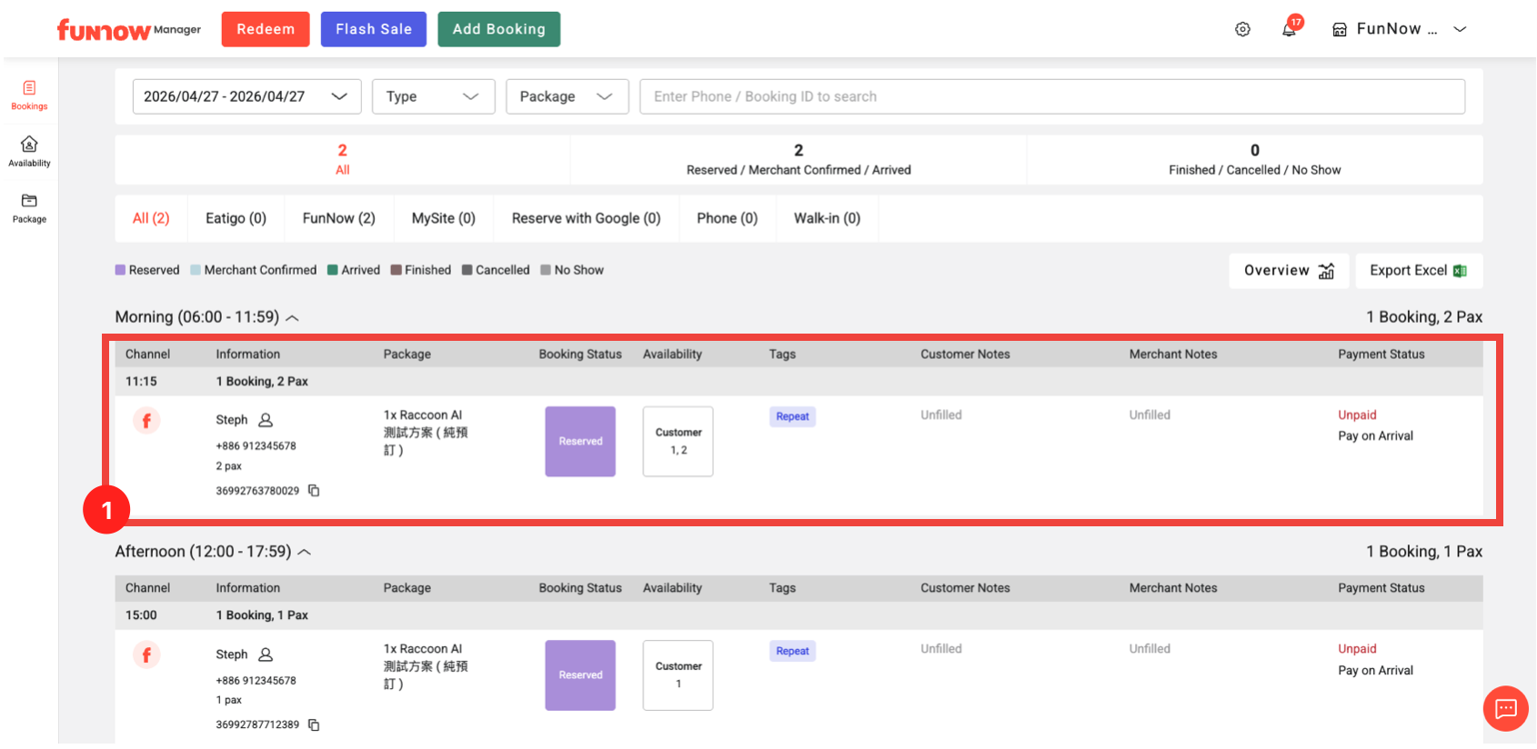Click the Redeem button

click(266, 29)
